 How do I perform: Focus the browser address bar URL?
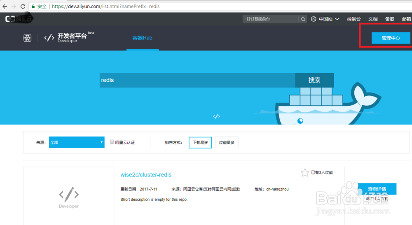(105, 6)
